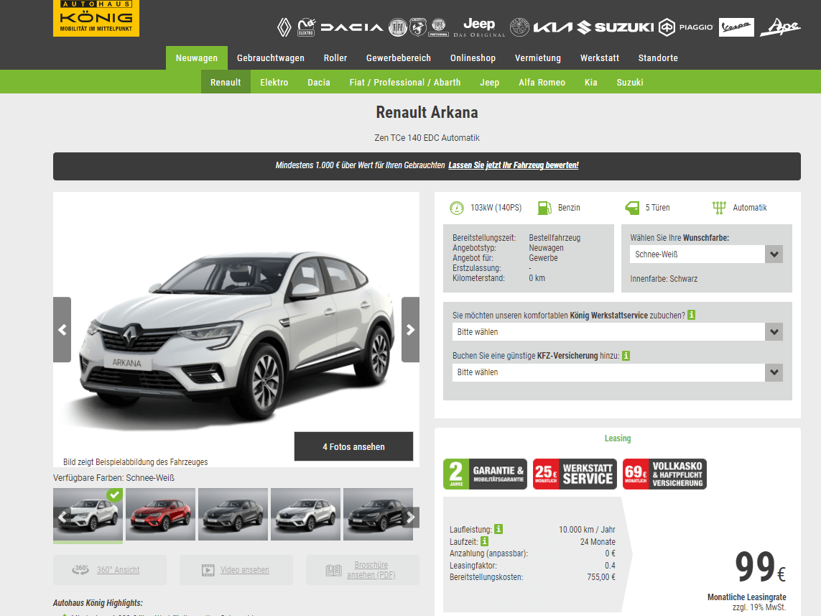Click the Kia brand logo

553,27
